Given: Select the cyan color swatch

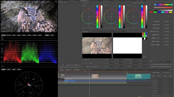Looking at the screenshot, I should [x=163, y=12].
